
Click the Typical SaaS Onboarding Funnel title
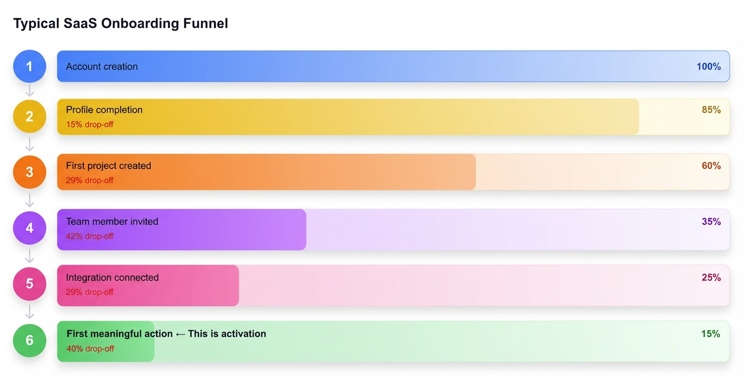[x=121, y=24]
